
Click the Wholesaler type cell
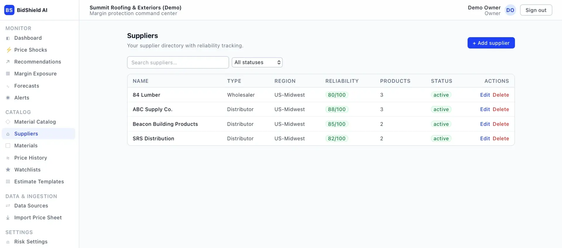tap(241, 95)
